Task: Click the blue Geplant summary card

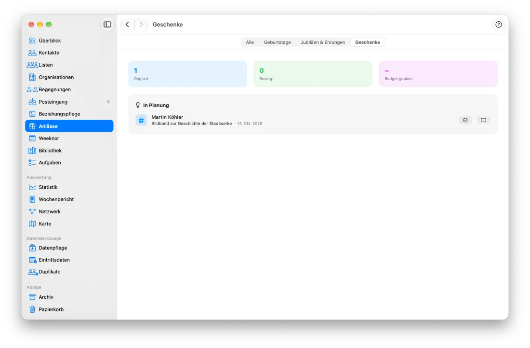Action: [x=187, y=74]
